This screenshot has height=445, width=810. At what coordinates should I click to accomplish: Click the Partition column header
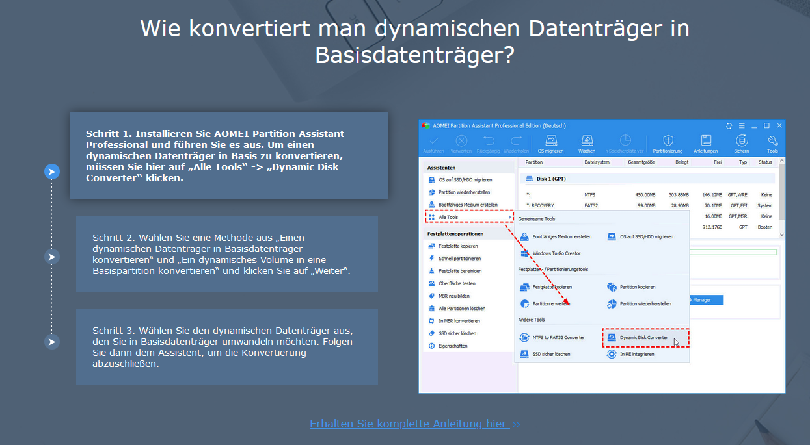point(534,162)
